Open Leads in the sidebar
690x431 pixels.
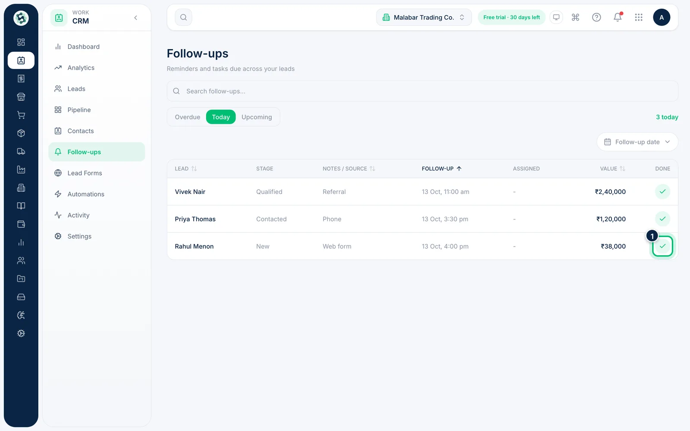click(x=97, y=89)
